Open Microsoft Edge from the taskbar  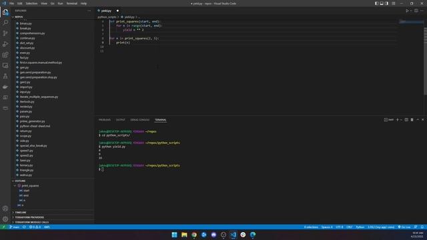coord(253,235)
